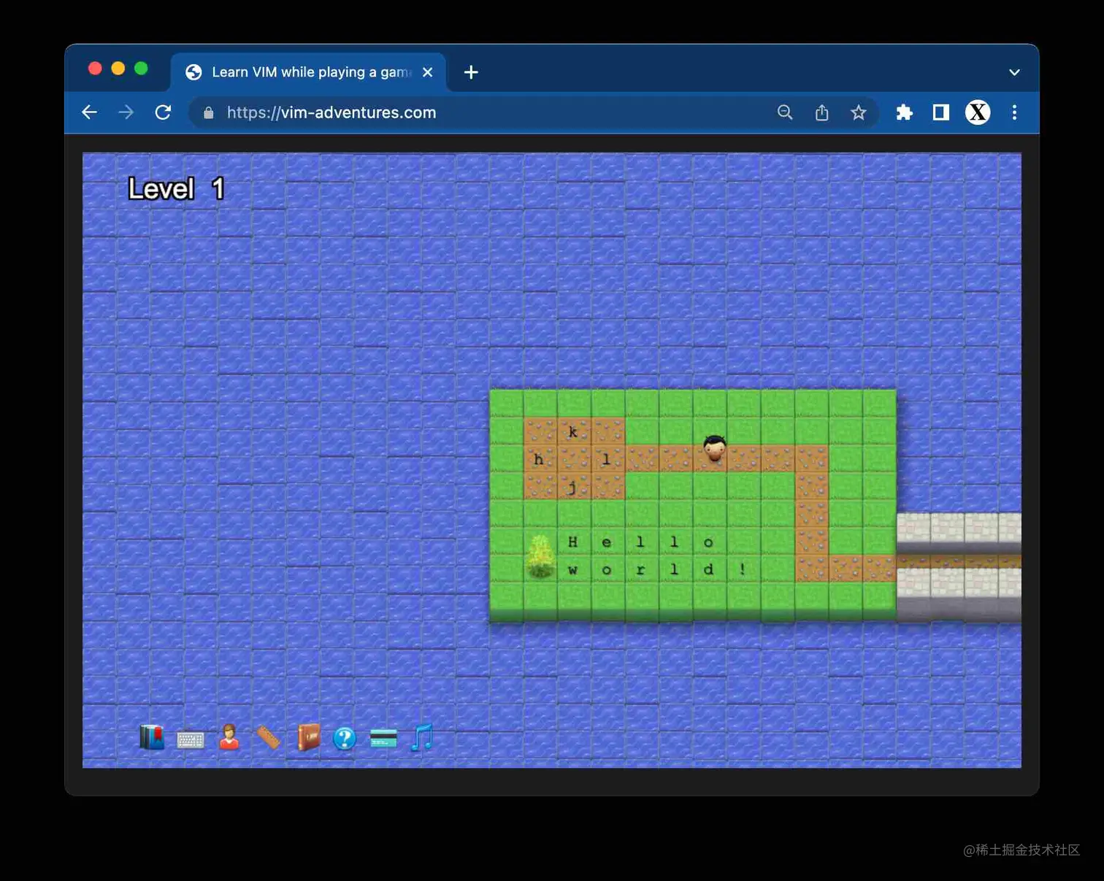The image size is (1104, 881).
Task: Toggle game music via the music note icon
Action: pos(421,739)
